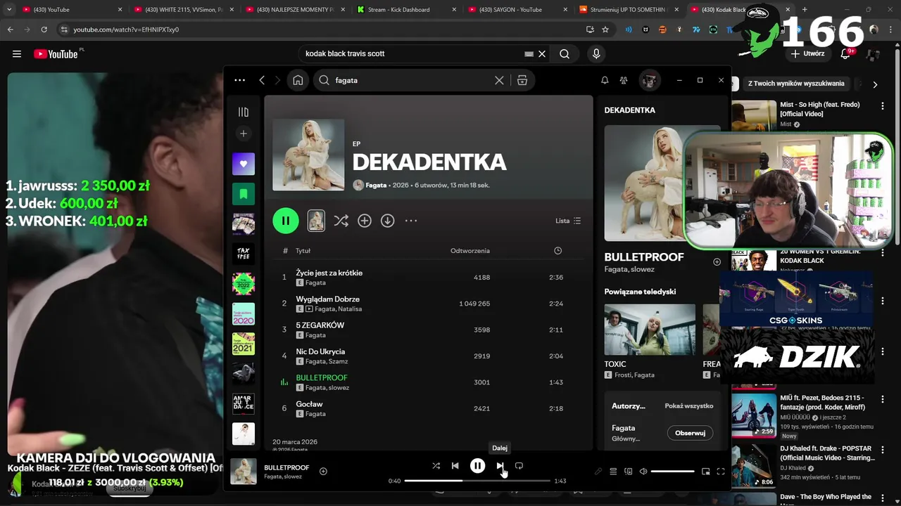Toggle smart shuffle next to album thumbnail
Screen dimensions: 901x506
click(x=341, y=221)
